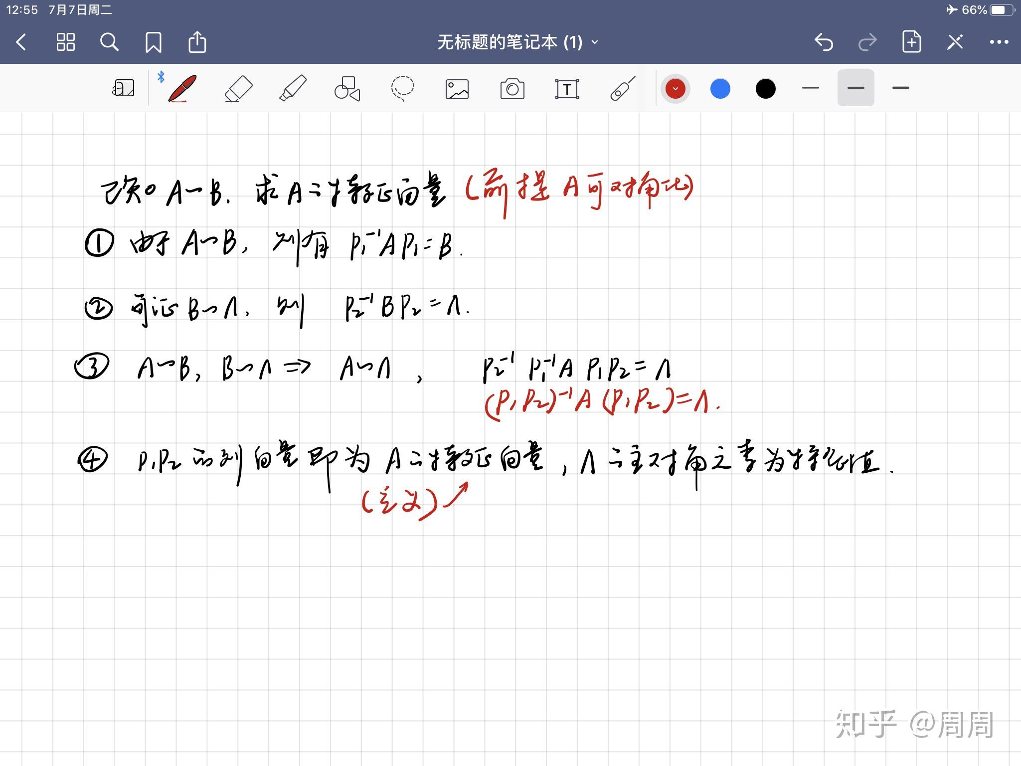
Task: Choose the black pen color
Action: (765, 89)
